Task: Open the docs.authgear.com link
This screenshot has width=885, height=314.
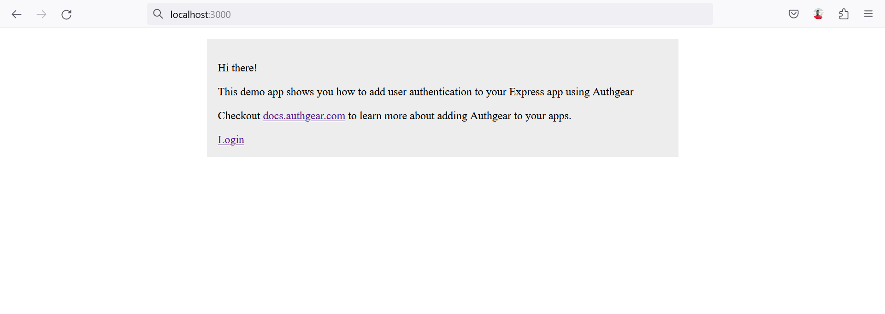Action: tap(304, 116)
